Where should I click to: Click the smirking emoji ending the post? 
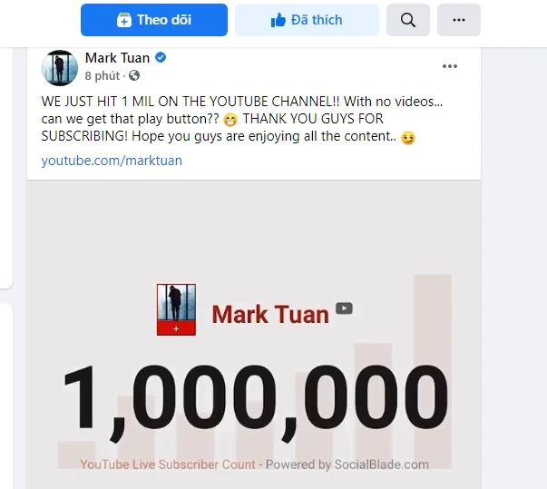[x=408, y=137]
